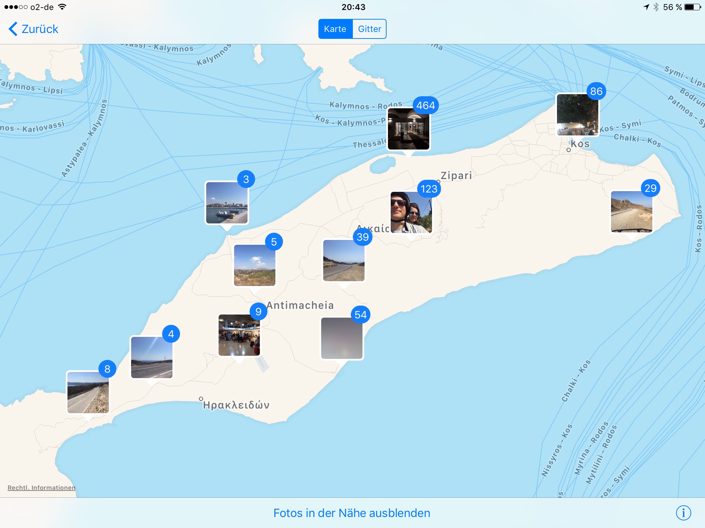This screenshot has height=528, width=705.
Task: Select the Karte tab
Action: coord(335,29)
